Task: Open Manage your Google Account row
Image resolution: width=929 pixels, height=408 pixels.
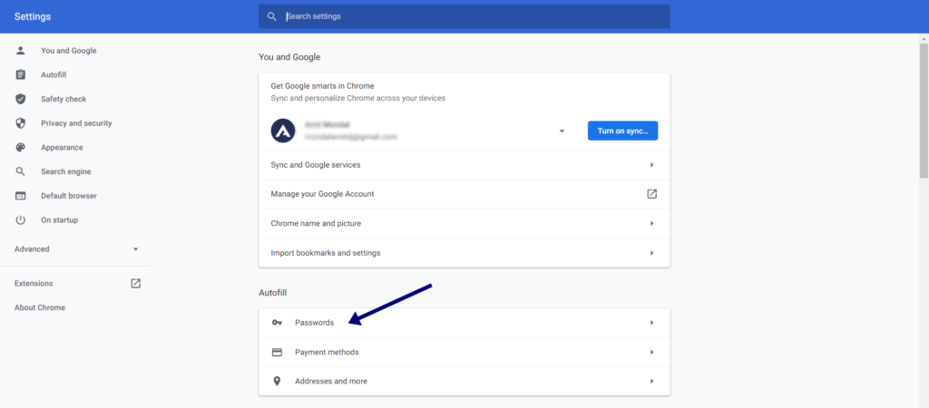Action: 464,194
